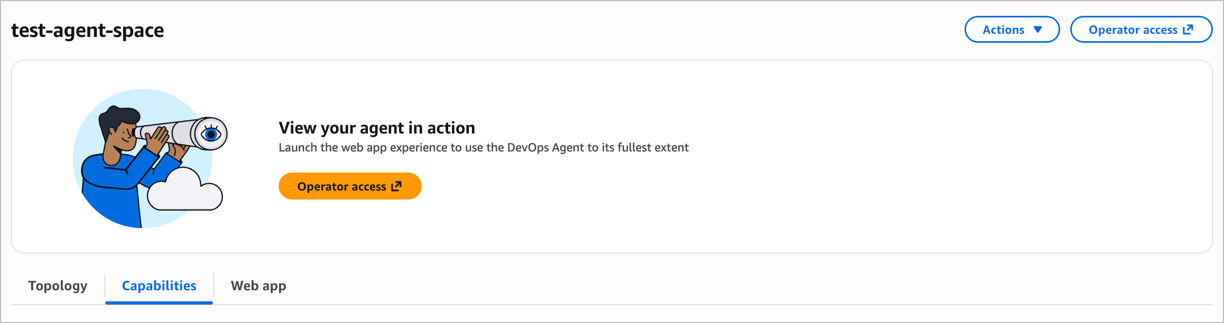Click the "View your agent in action" heading
Viewport: 1224px width, 323px height.
tap(377, 128)
